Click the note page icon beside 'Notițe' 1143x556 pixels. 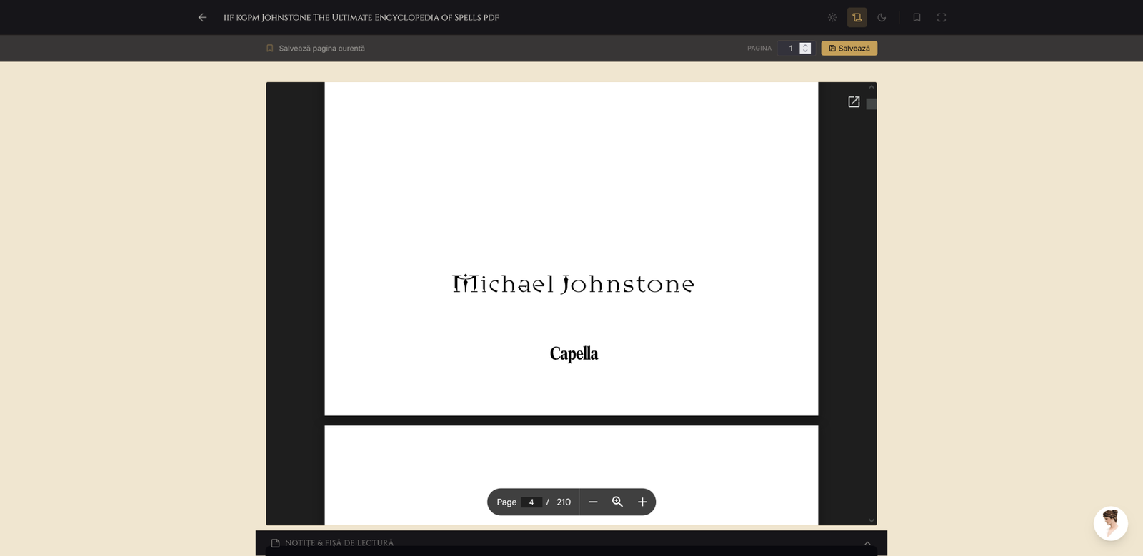point(275,543)
